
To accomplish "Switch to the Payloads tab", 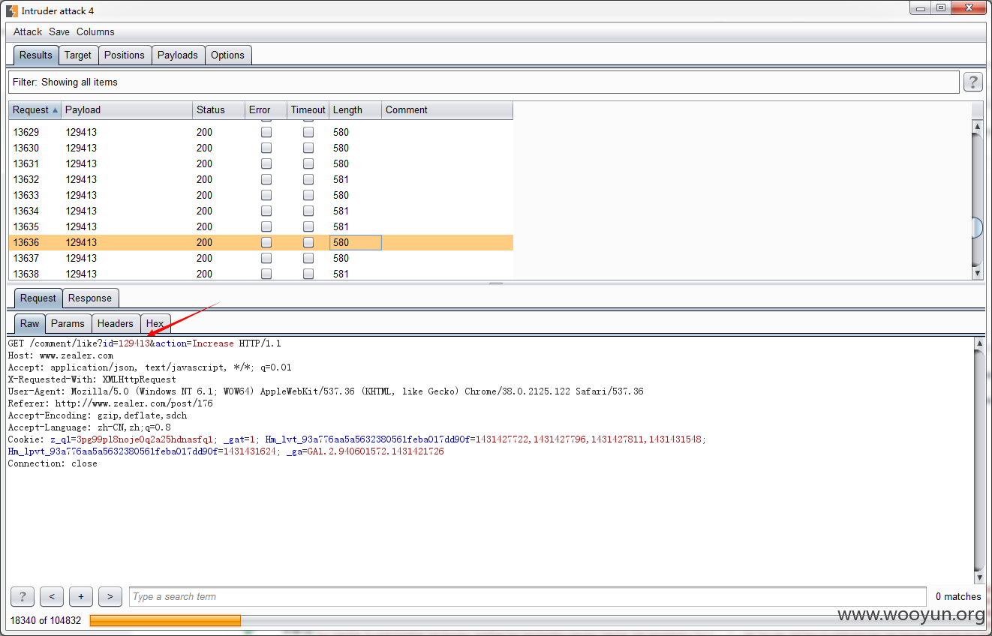I will 178,55.
